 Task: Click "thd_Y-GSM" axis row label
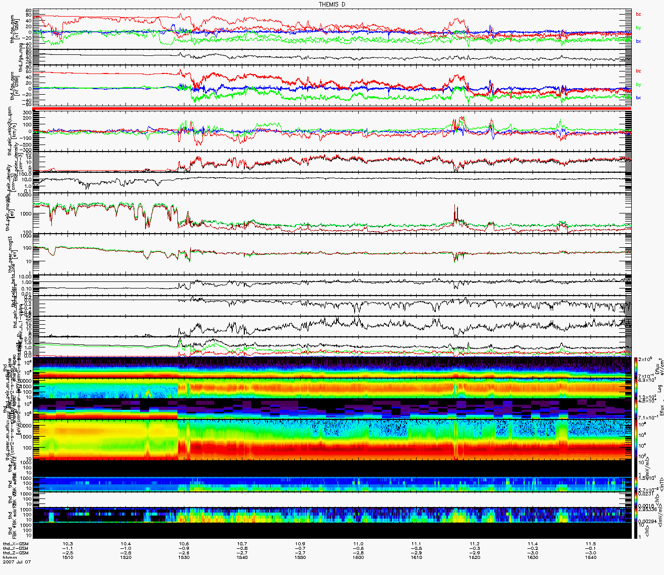pyautogui.click(x=15, y=548)
